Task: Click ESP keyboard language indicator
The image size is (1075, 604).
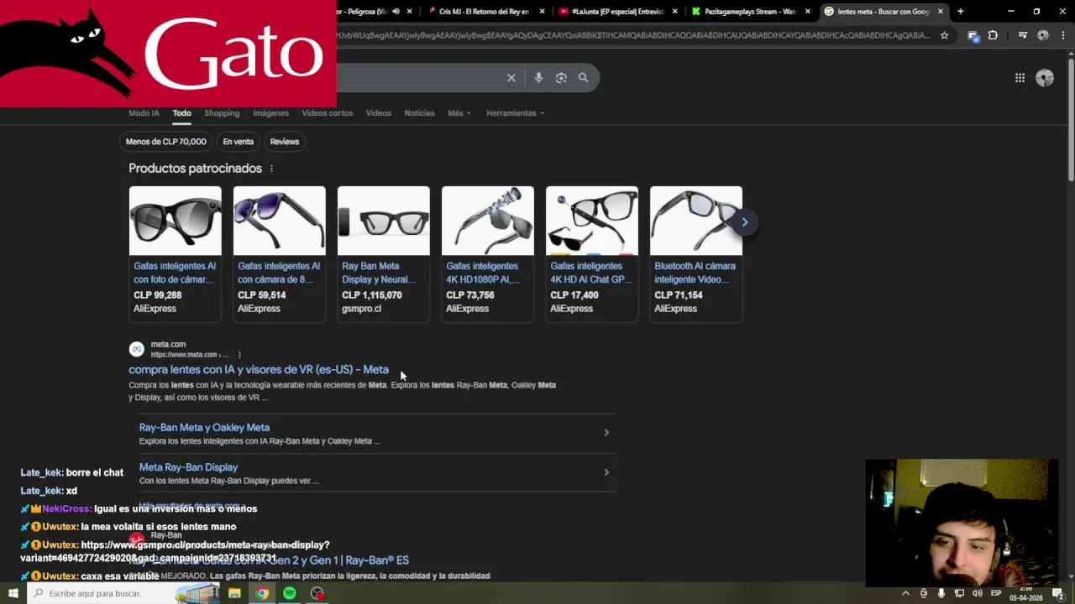Action: pos(995,593)
